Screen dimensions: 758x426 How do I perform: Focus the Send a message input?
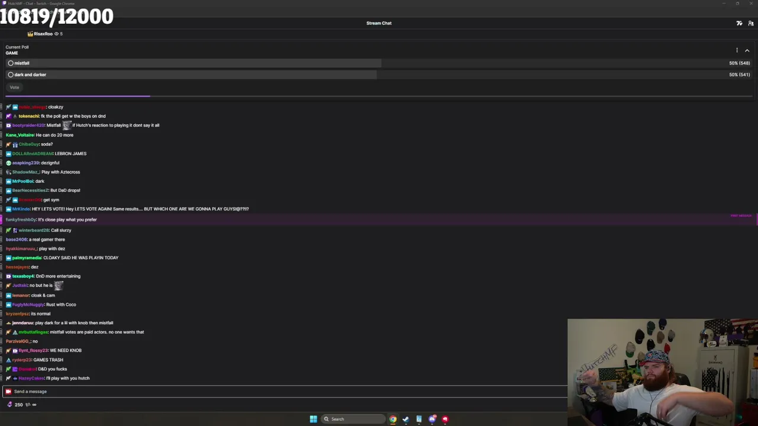[284, 391]
